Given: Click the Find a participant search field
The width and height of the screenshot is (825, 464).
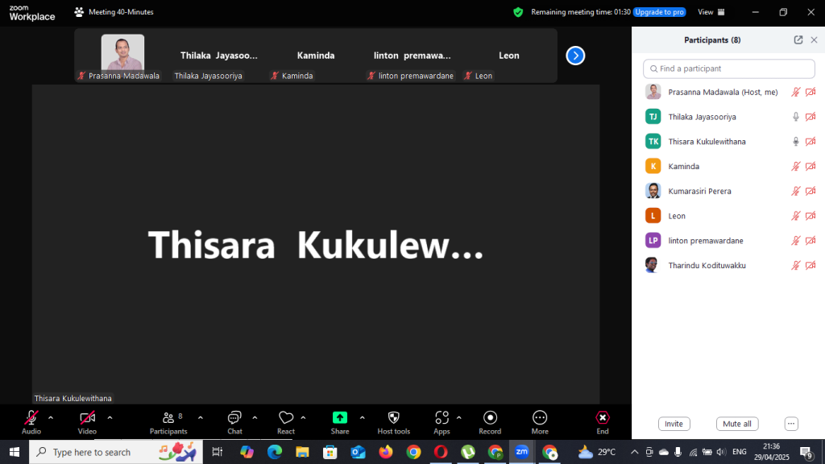Looking at the screenshot, I should coord(728,69).
